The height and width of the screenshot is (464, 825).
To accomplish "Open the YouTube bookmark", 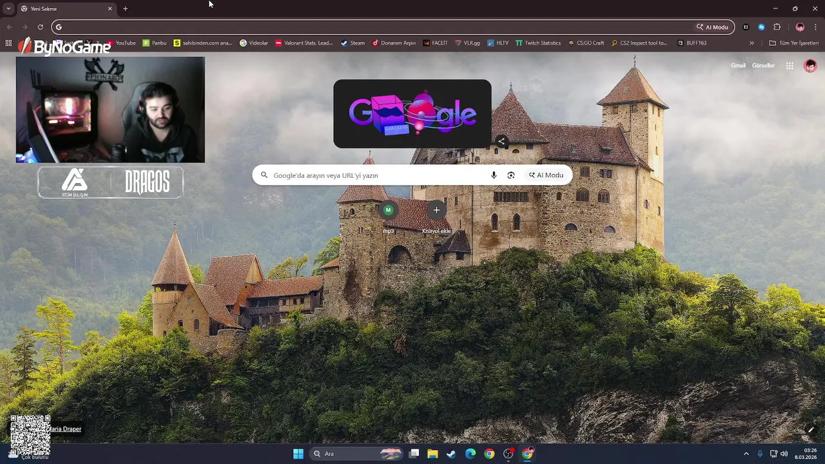I will click(121, 43).
